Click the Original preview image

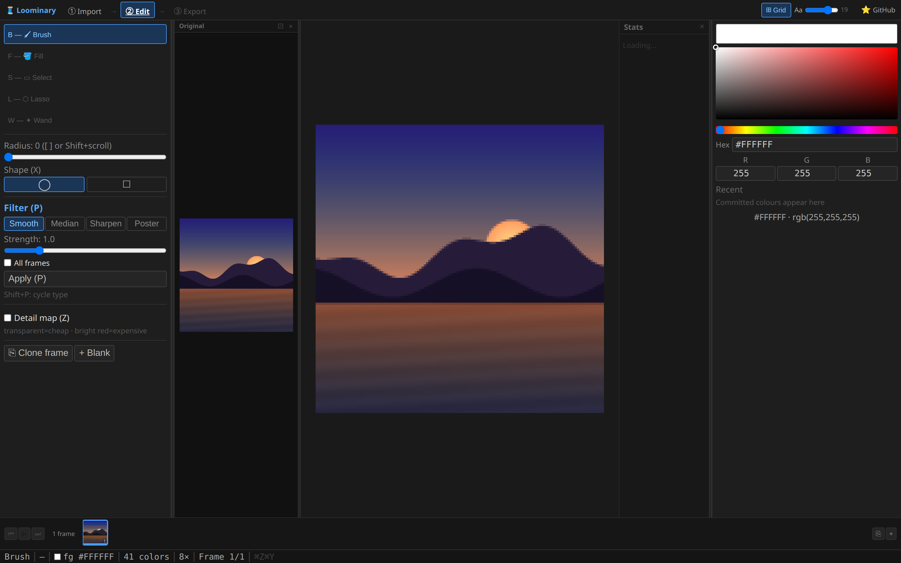(x=236, y=275)
